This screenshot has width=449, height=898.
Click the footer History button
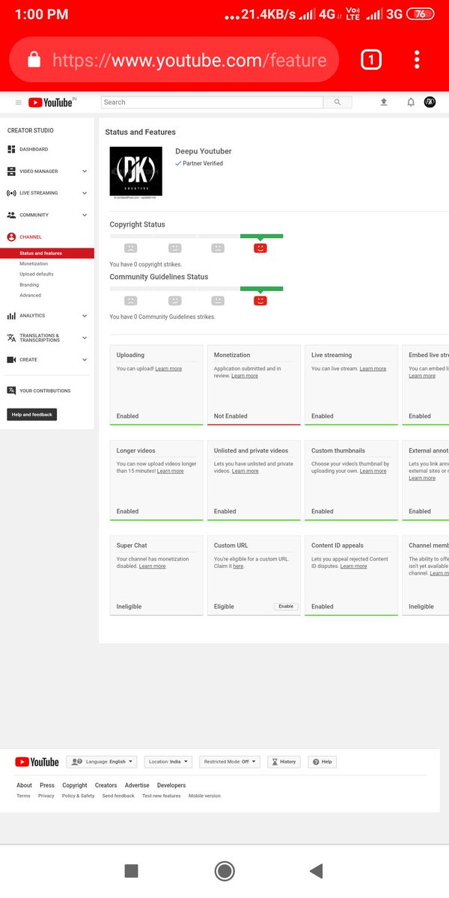point(284,762)
